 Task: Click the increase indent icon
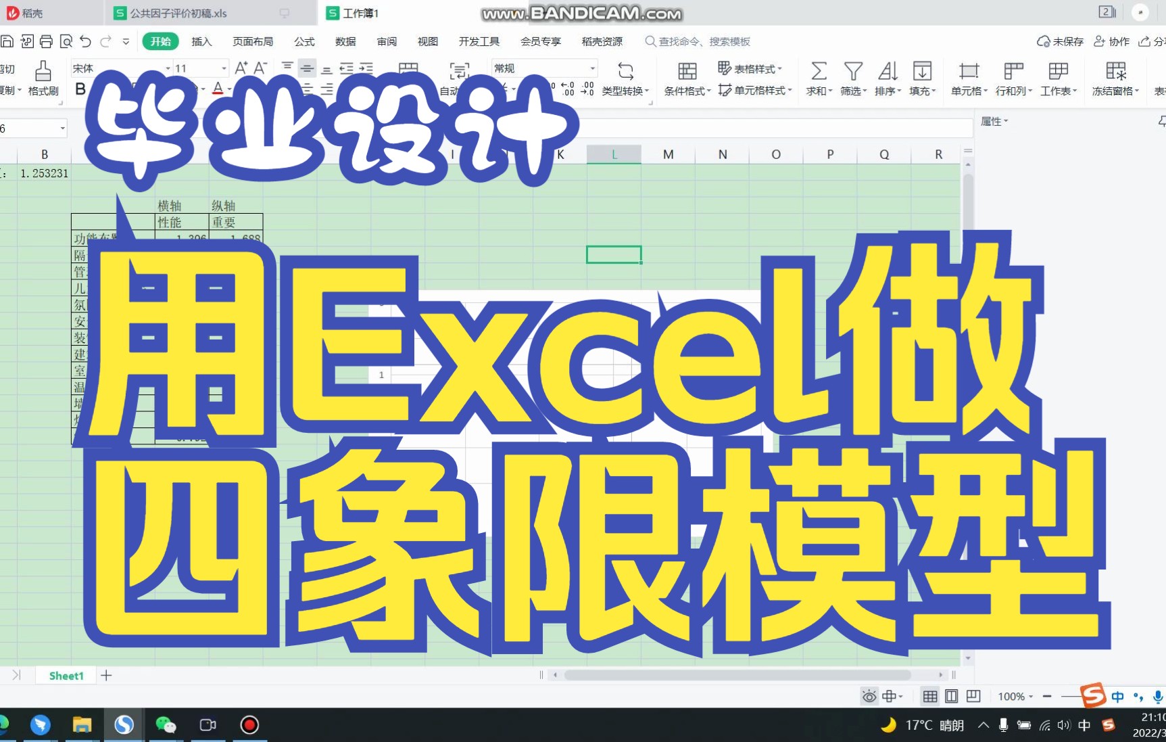point(366,68)
